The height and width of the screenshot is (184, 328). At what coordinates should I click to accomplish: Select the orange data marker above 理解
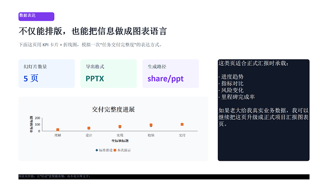(x=58, y=129)
